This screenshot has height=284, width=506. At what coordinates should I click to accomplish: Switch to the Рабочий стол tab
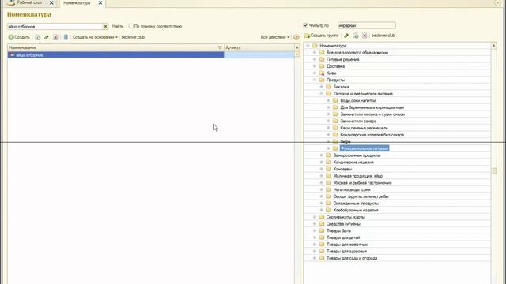[29, 2]
